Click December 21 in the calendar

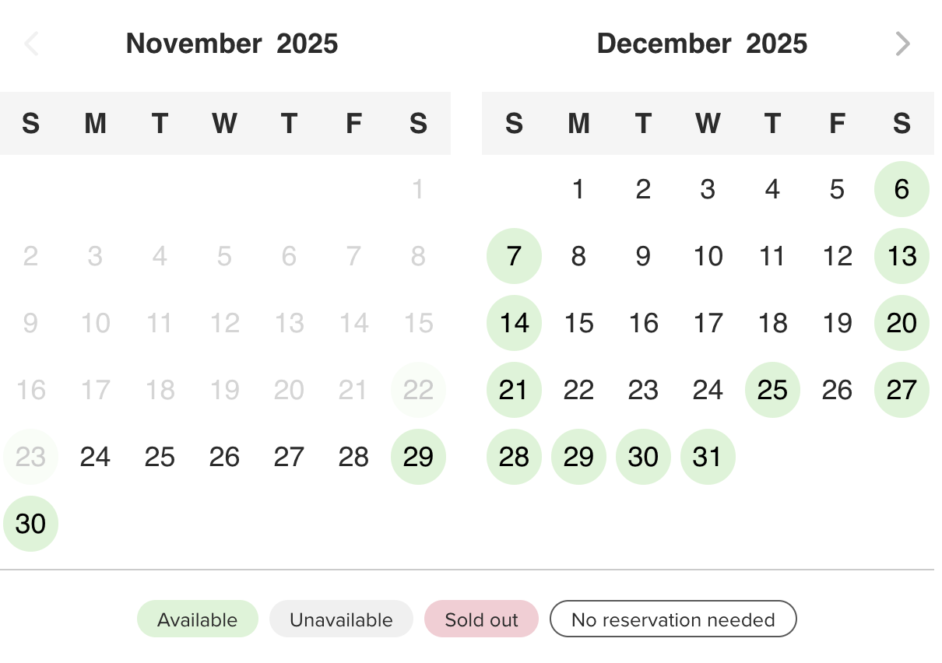[x=514, y=390]
